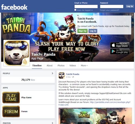This screenshot has width=135, height=124.
Task: Click the Password input field
Action: tap(112, 6)
